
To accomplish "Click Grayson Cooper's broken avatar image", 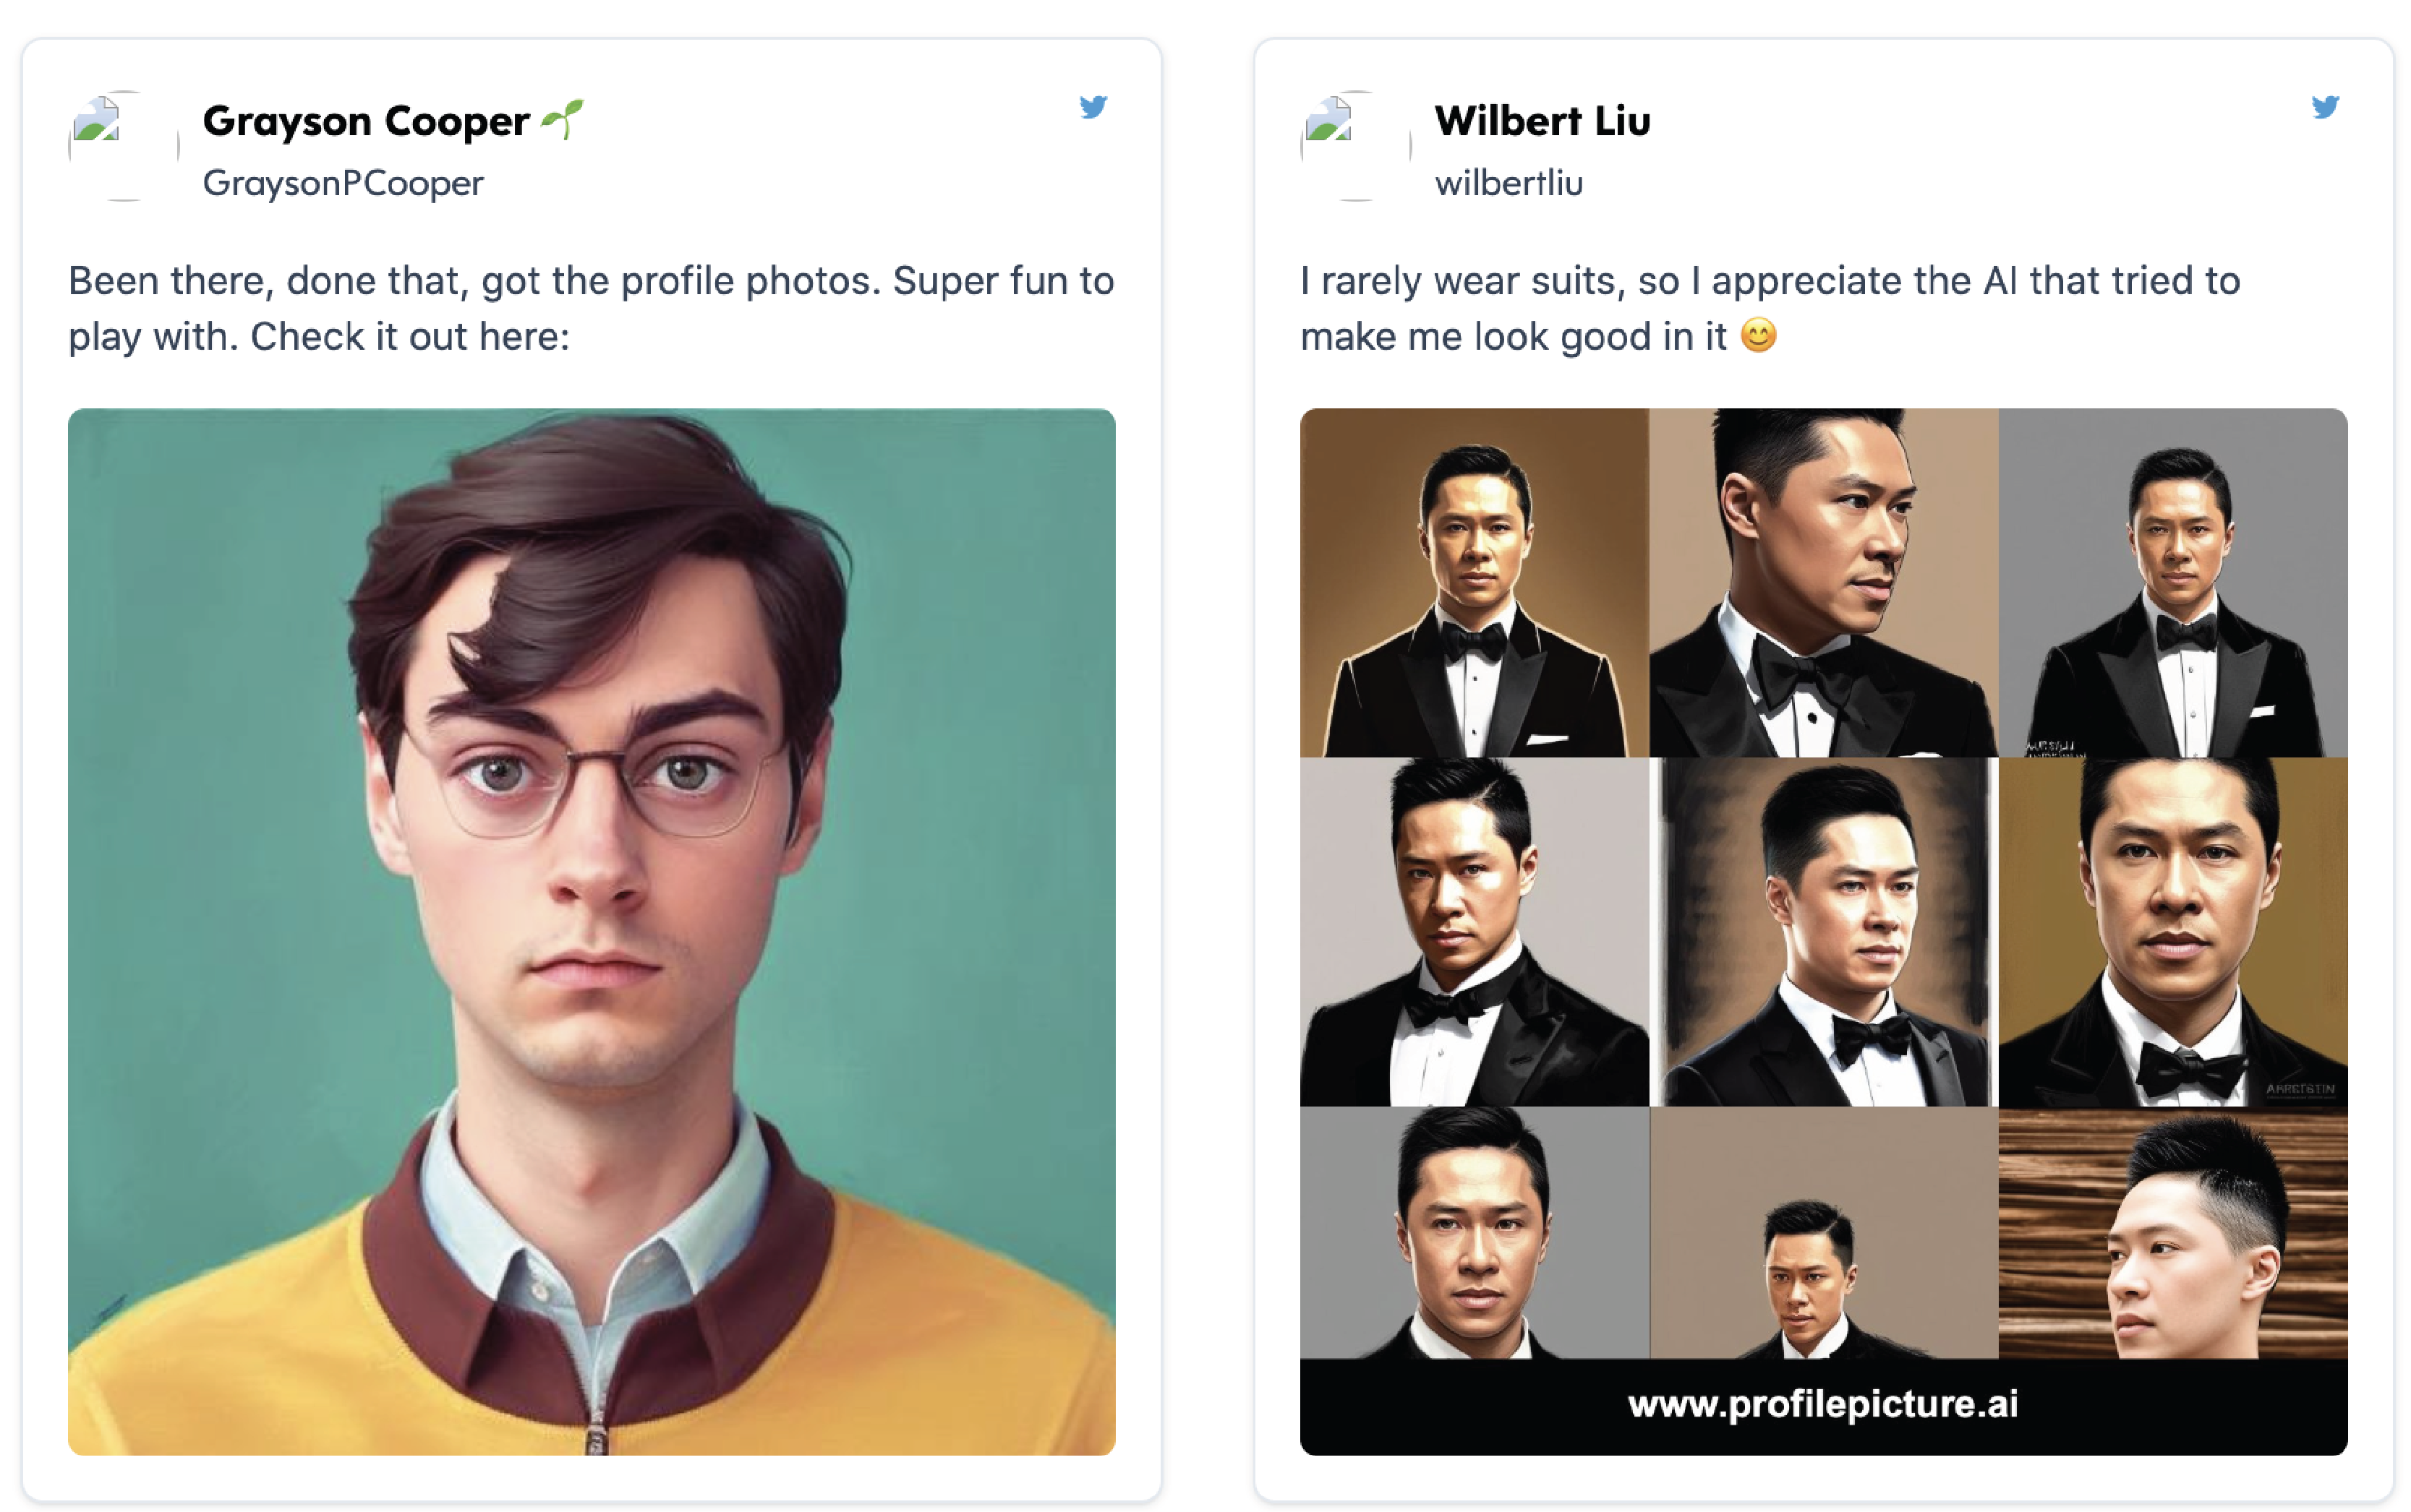I will click(123, 146).
